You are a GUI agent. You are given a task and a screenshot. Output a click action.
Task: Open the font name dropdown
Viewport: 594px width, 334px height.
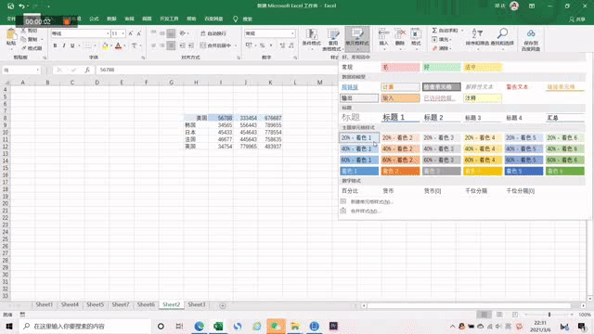coord(108,33)
